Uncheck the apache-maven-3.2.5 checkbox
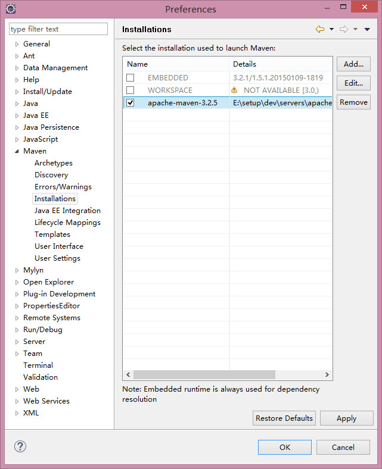The height and width of the screenshot is (469, 382). [131, 102]
